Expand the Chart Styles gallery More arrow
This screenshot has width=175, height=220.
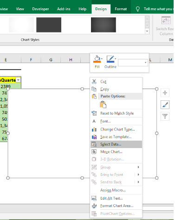pyautogui.click(x=147, y=31)
